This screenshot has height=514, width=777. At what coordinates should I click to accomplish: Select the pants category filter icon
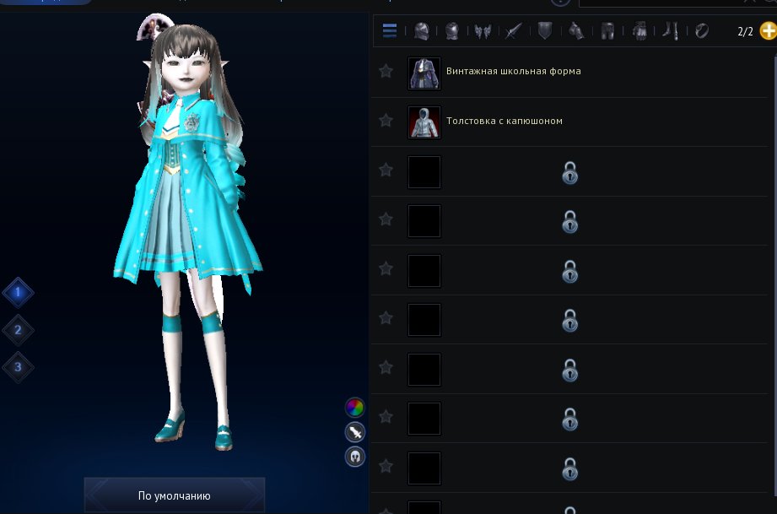click(607, 32)
